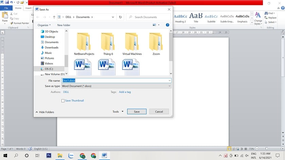Open the File tab in Word
The image size is (285, 160).
[x=6, y=8]
